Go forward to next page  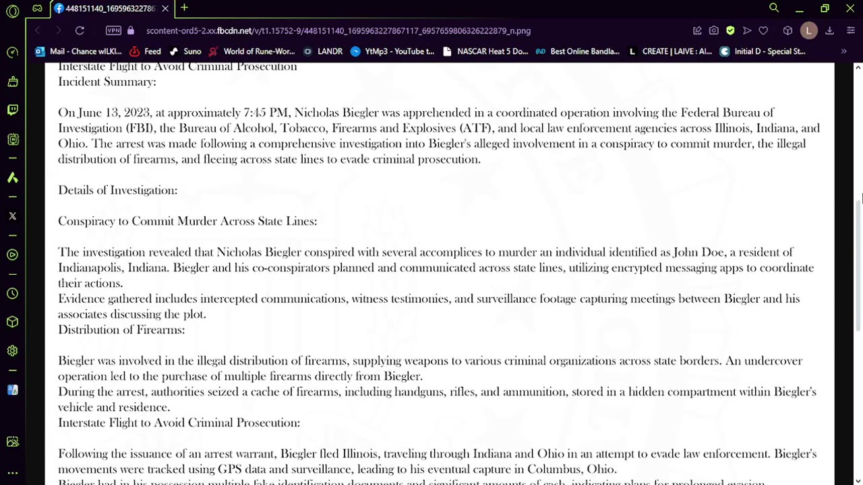point(58,30)
